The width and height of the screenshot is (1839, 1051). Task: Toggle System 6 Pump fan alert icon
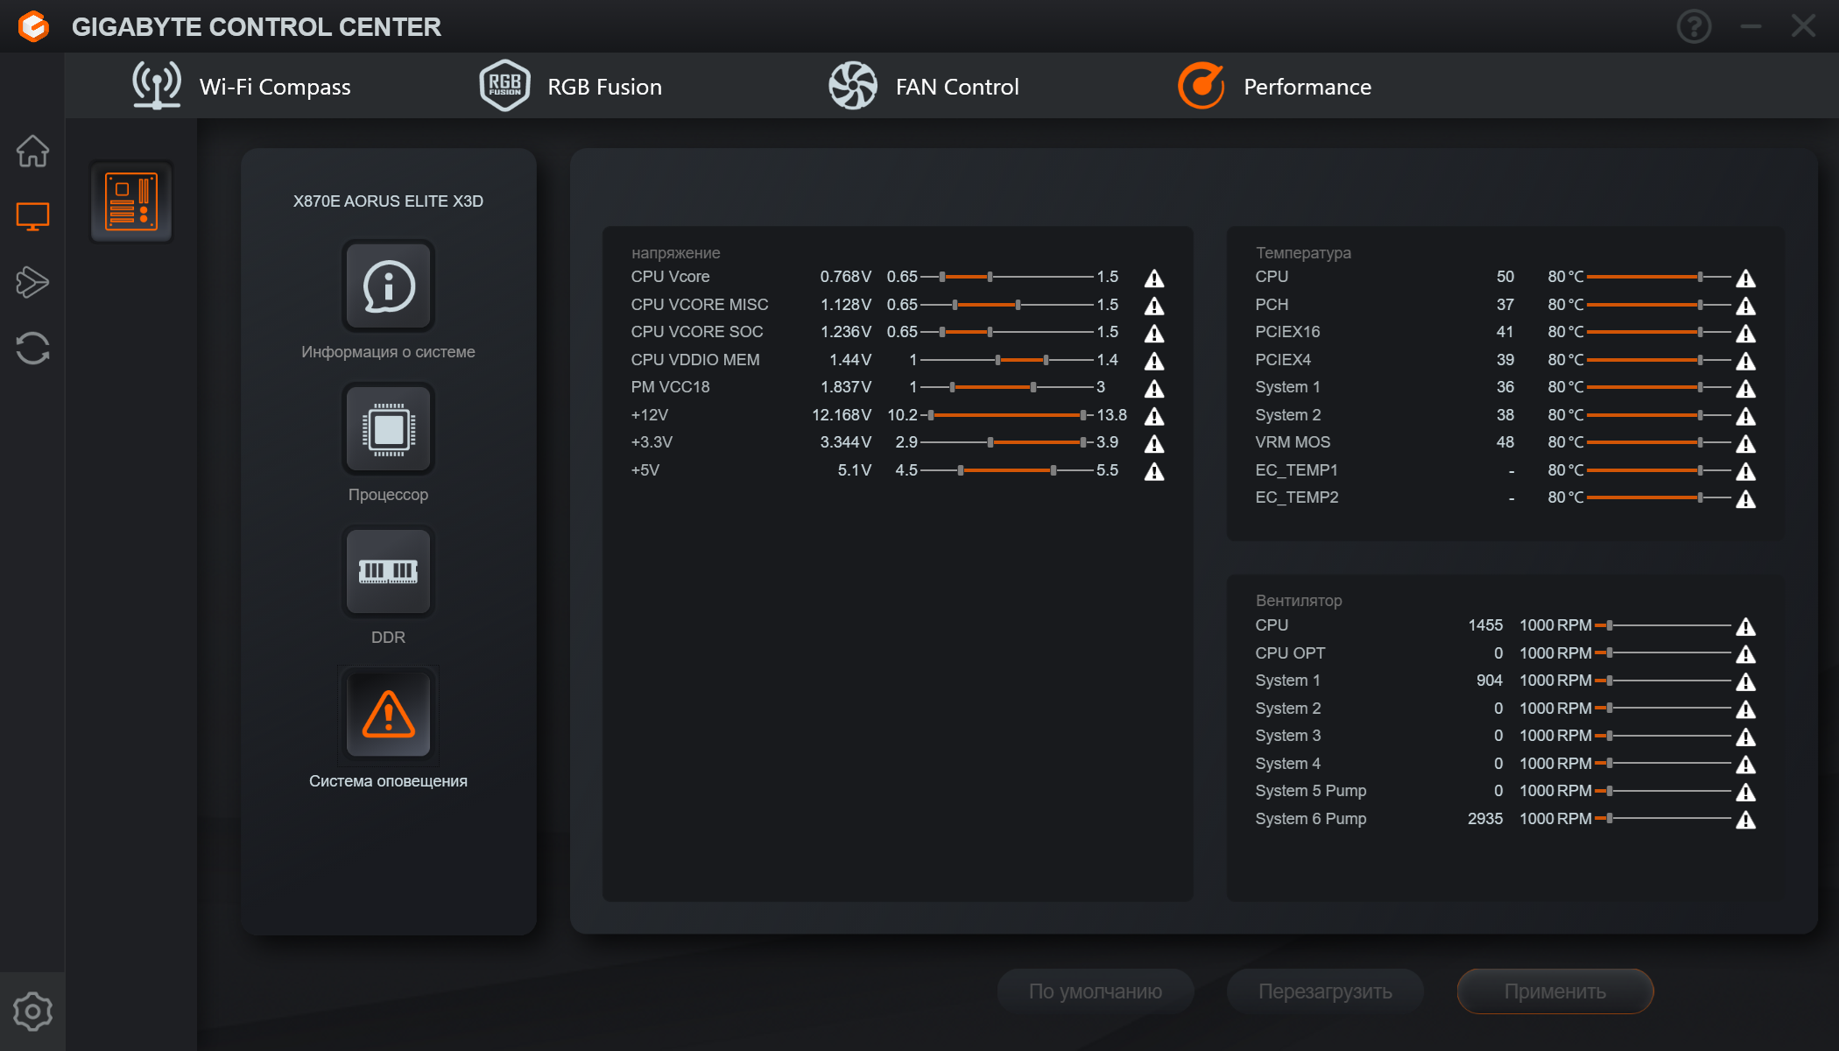click(x=1745, y=820)
